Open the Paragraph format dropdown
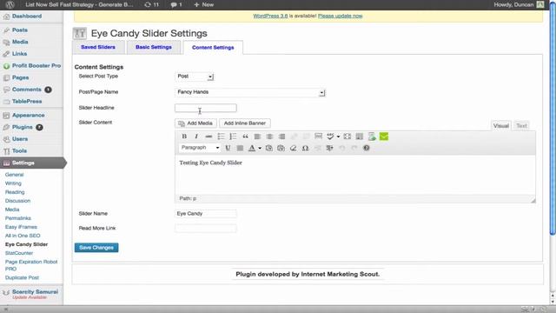The image size is (556, 313). (x=200, y=148)
